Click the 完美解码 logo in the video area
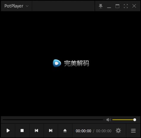This screenshot has width=141, height=138. [71, 63]
